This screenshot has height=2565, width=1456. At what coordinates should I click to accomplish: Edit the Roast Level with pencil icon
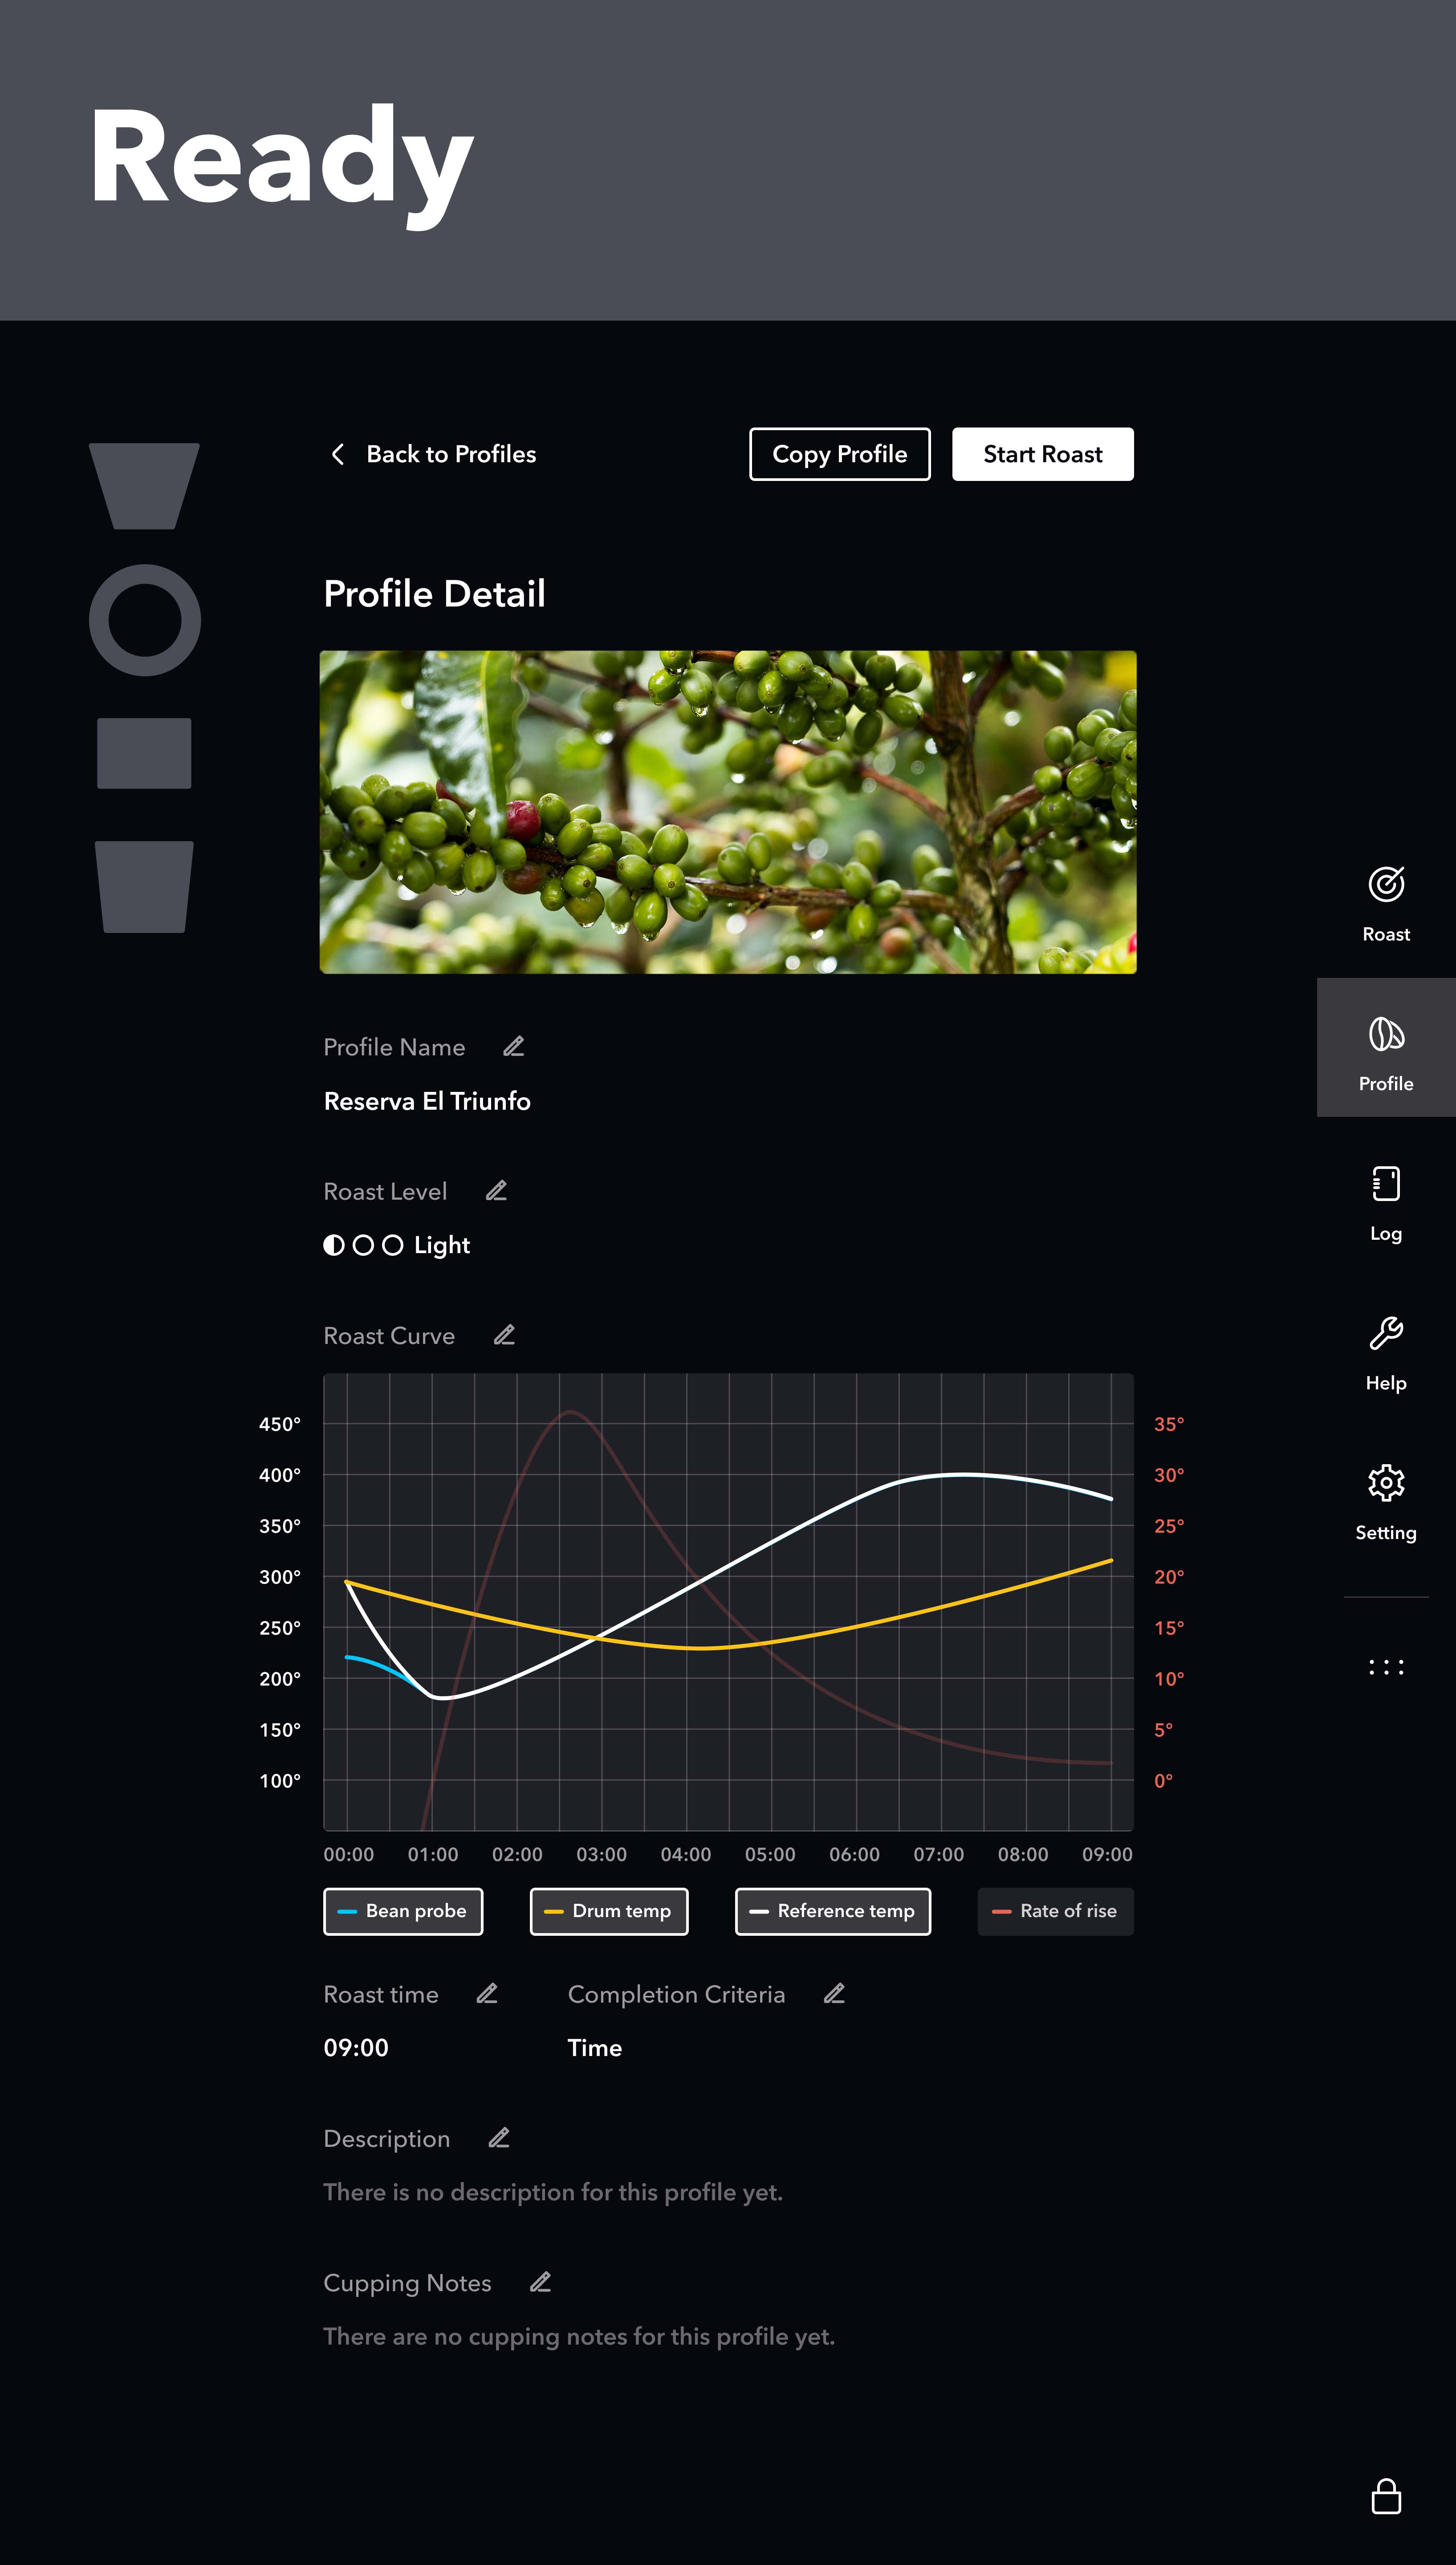click(496, 1191)
